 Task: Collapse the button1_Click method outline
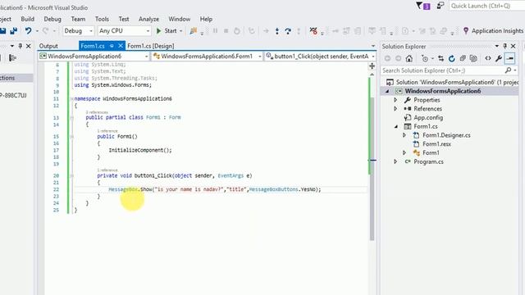71,175
